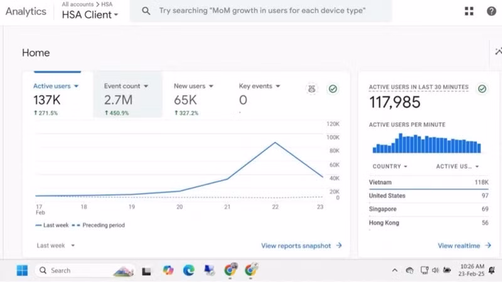Click the Windows Start button
Image resolution: width=502 pixels, height=282 pixels.
point(22,271)
